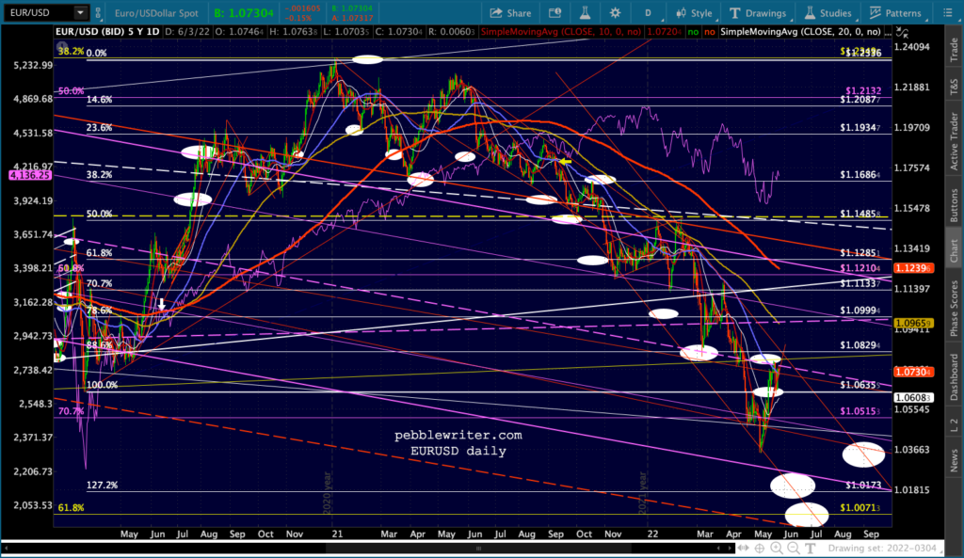Open the D timeframe dropdown
This screenshot has width=964, height=558.
pos(648,13)
